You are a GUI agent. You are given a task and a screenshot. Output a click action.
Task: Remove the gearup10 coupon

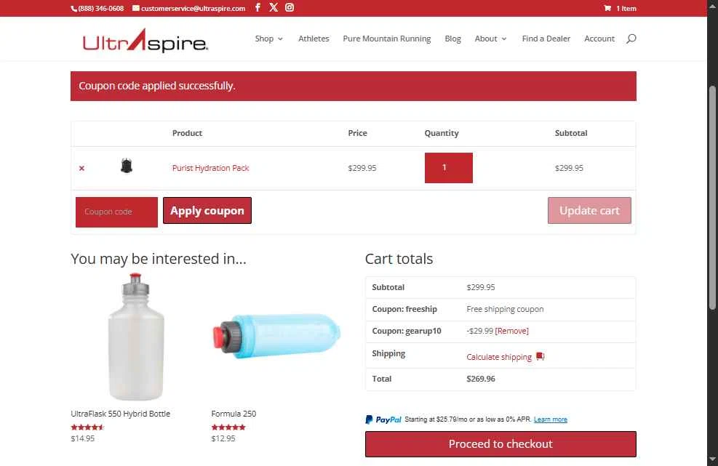pos(511,331)
